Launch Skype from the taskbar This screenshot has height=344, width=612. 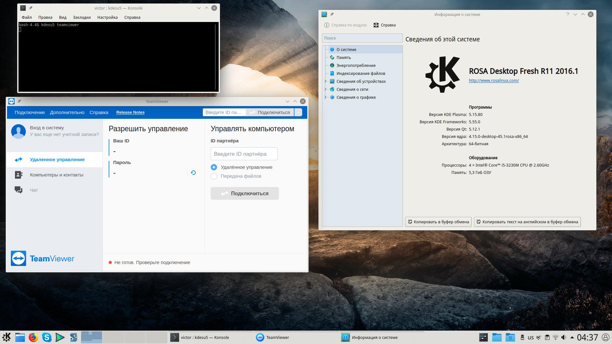point(47,337)
